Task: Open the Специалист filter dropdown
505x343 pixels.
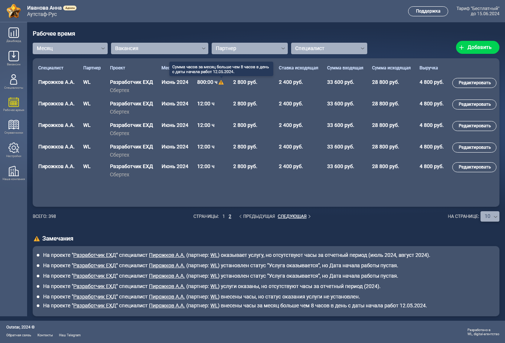Action: click(x=329, y=48)
